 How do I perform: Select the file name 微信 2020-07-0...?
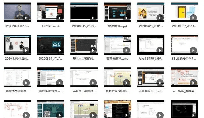[x=17, y=26]
